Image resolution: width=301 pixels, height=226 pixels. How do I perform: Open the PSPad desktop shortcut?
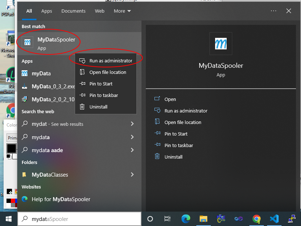tap(8, 9)
